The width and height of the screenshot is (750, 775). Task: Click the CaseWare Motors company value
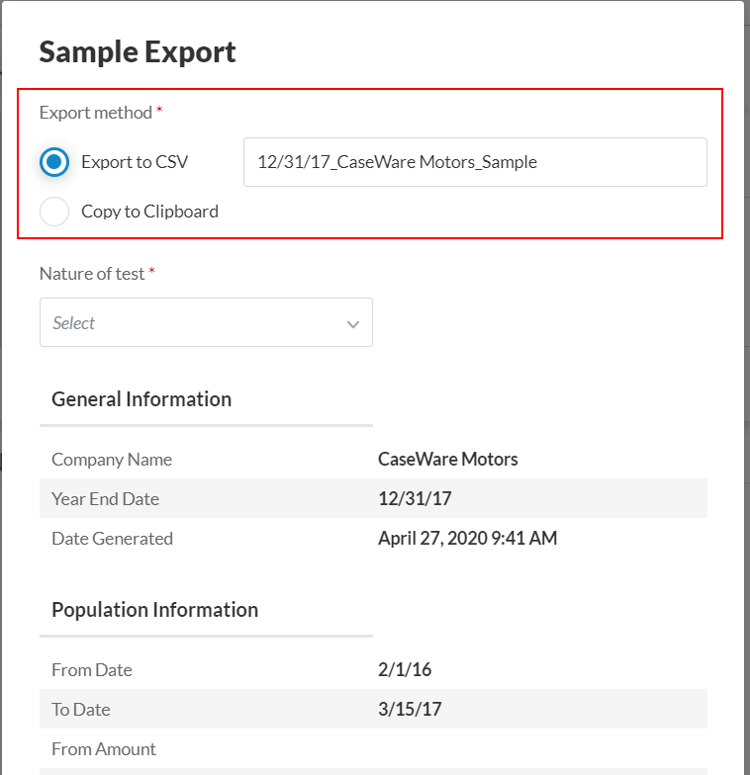tap(447, 460)
